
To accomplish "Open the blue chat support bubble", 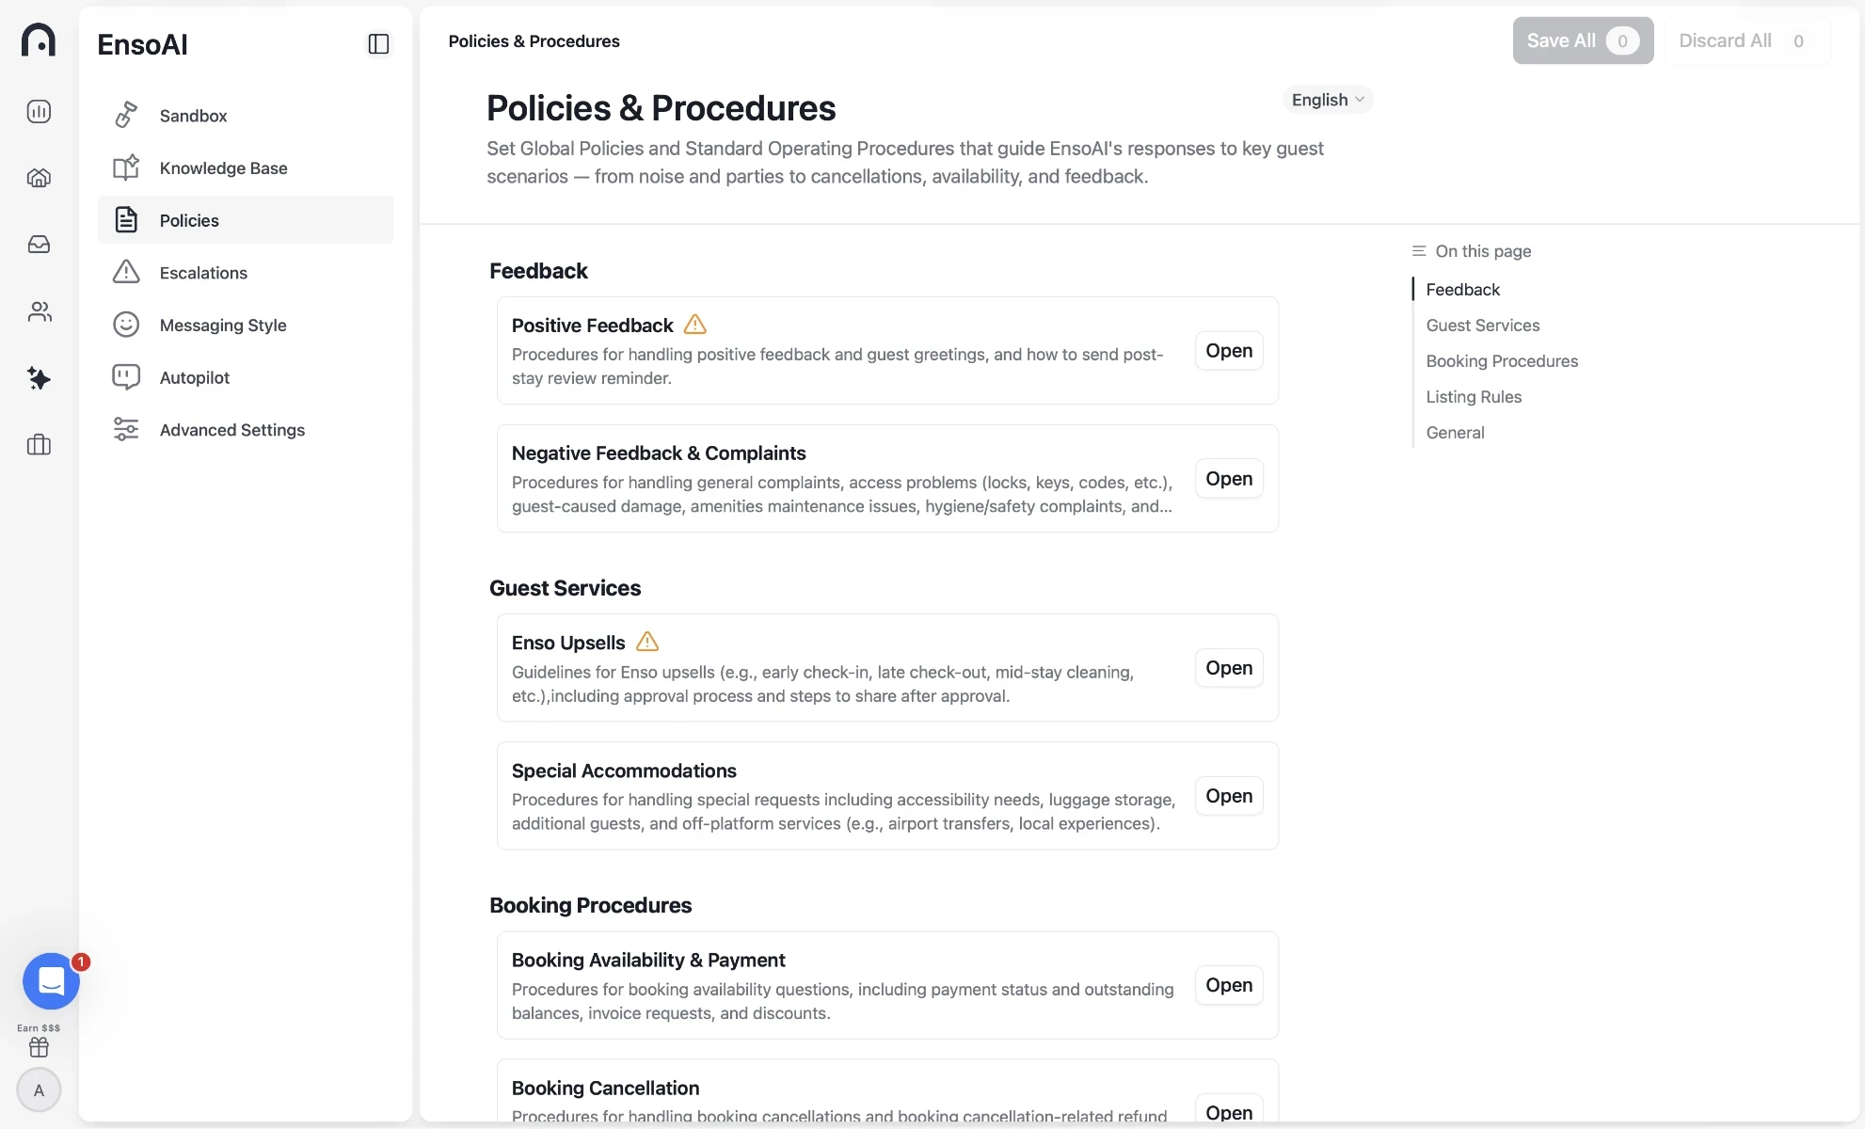I will point(51,981).
